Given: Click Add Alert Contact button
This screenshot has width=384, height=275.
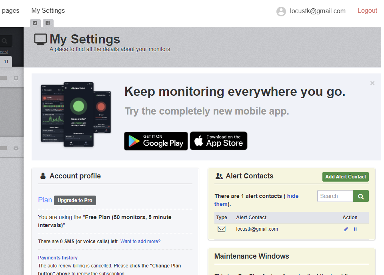Looking at the screenshot, I should pos(345,177).
